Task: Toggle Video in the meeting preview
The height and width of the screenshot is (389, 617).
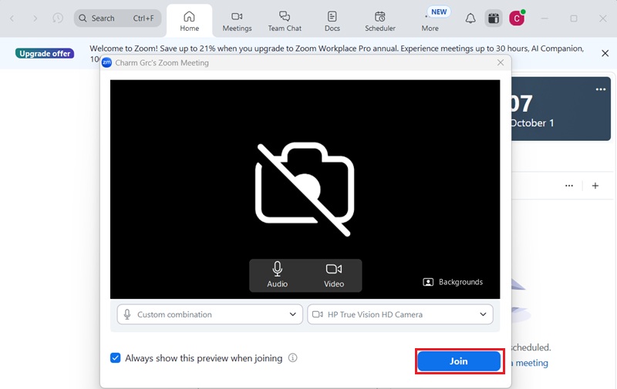Action: coord(333,275)
